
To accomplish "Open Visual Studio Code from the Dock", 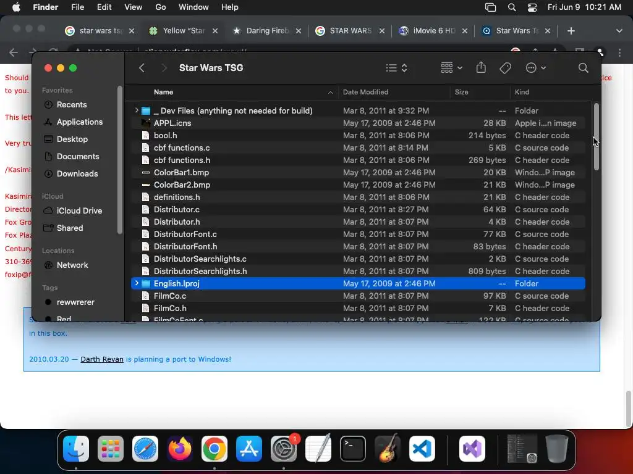I will click(x=422, y=449).
